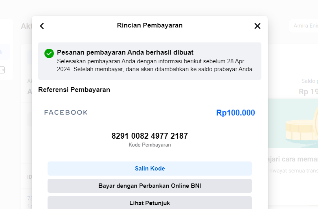Close the Rincian Pembayaran dialog
The image size is (318, 209).
pos(257,26)
